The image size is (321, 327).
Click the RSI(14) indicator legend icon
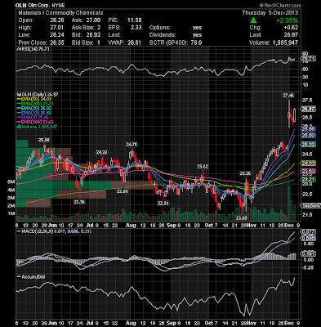pyautogui.click(x=18, y=49)
